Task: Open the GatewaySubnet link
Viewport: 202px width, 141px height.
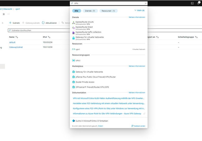Action: point(16,47)
